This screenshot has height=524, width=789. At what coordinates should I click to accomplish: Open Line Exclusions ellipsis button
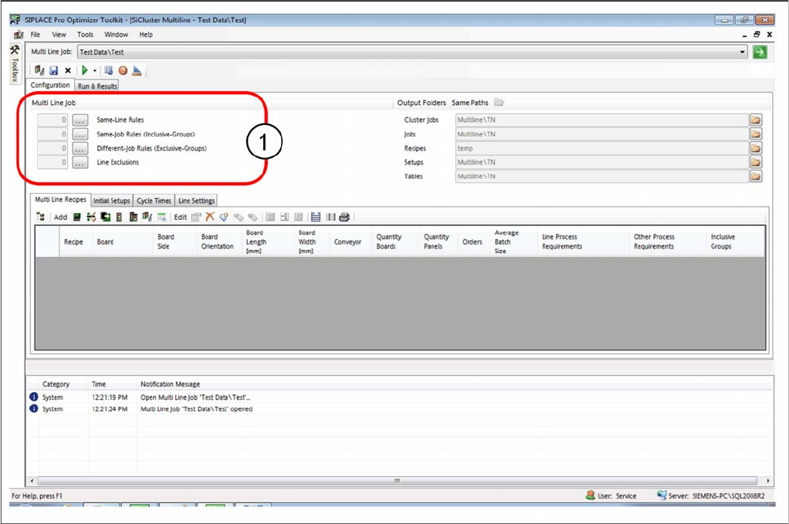click(80, 162)
